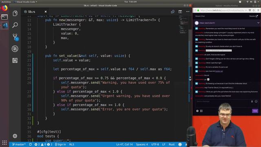Click UTF-8 encoding in status bar
The width and height of the screenshot is (261, 147).
(x=155, y=145)
